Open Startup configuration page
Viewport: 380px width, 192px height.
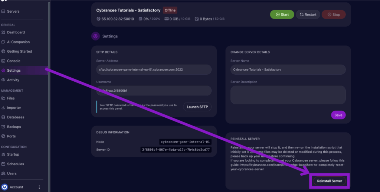[x=13, y=154]
